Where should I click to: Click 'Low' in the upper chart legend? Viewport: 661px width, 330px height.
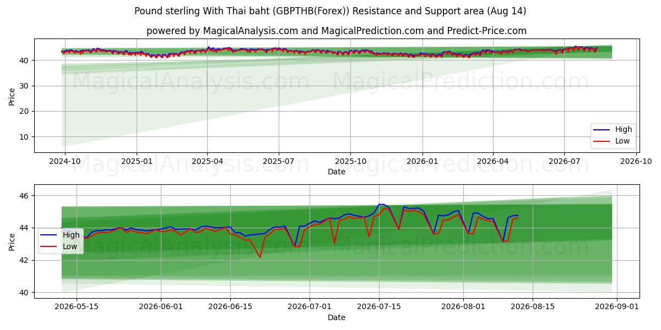click(x=622, y=141)
